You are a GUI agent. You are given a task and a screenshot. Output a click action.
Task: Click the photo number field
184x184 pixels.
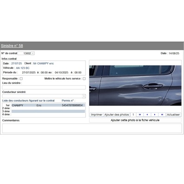click(x=133, y=115)
